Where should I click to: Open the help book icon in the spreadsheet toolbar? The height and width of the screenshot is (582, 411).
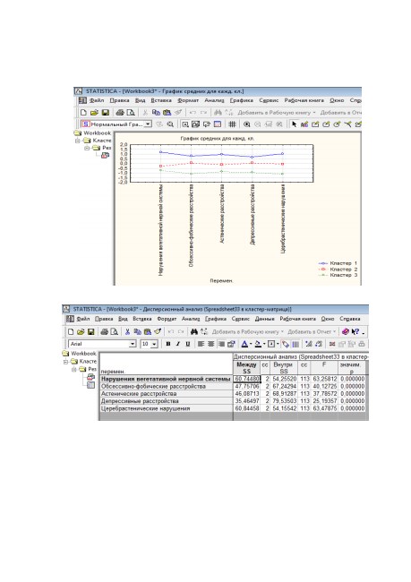(346, 331)
